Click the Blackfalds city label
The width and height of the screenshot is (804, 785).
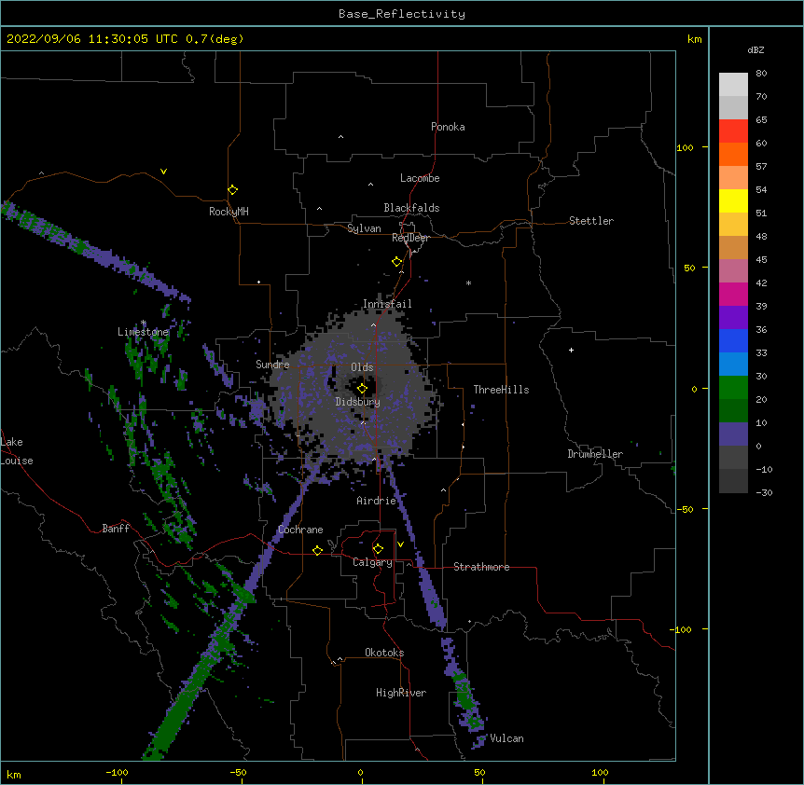click(x=411, y=208)
